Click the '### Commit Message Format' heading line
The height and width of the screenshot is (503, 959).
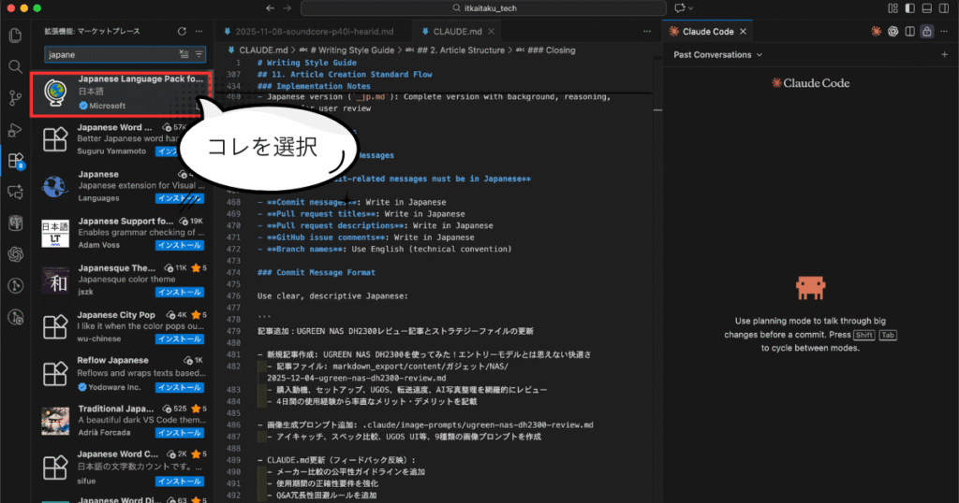click(x=317, y=272)
